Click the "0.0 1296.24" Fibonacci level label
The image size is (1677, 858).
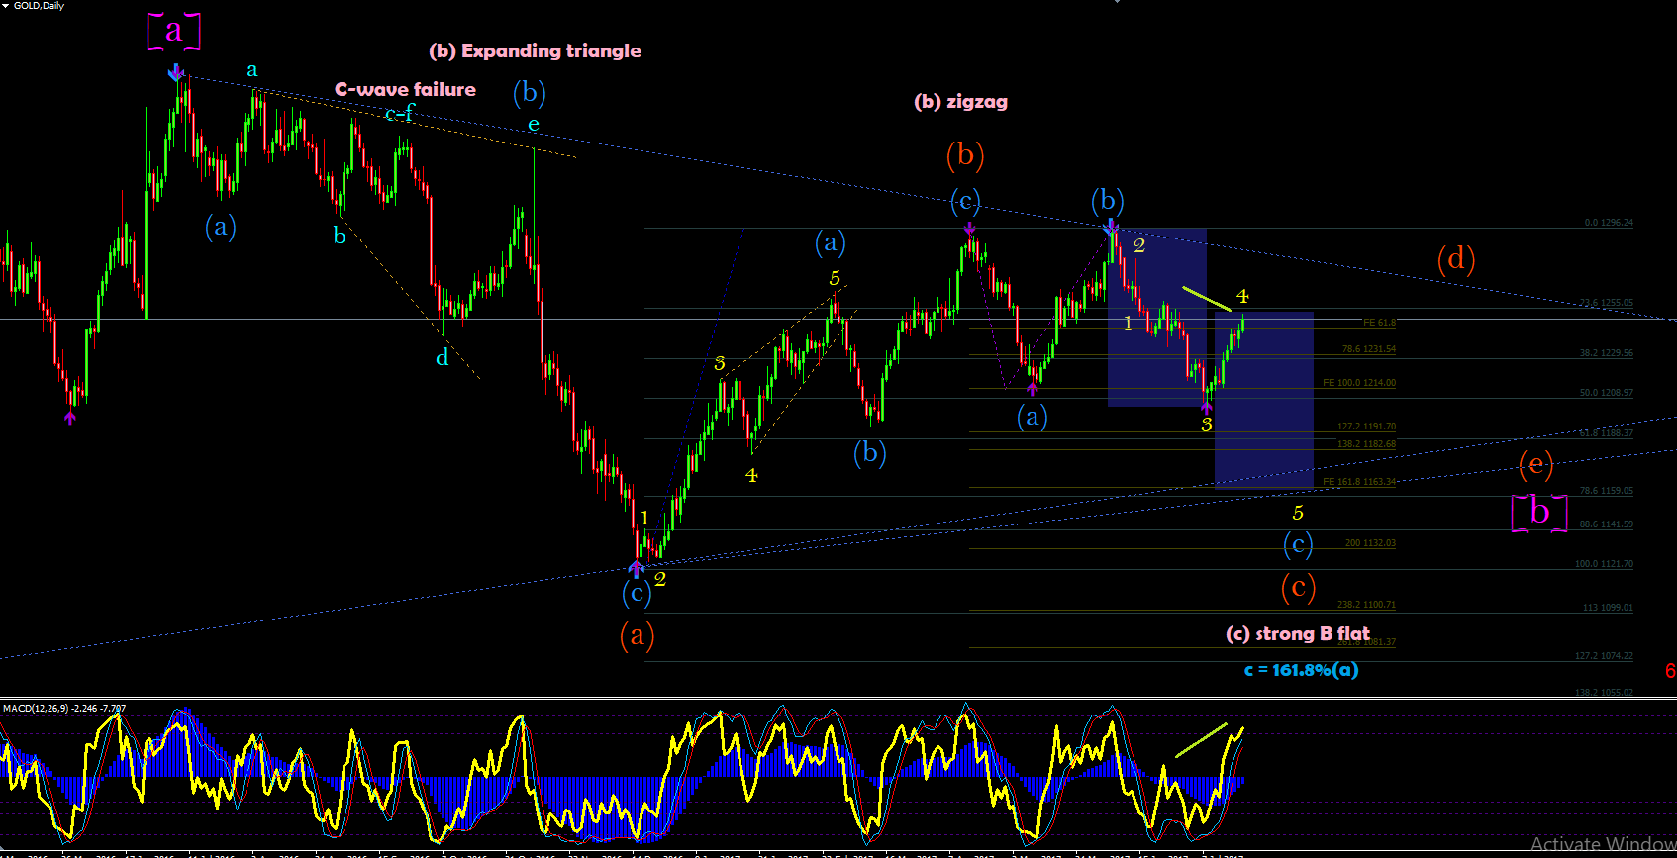pos(1609,223)
